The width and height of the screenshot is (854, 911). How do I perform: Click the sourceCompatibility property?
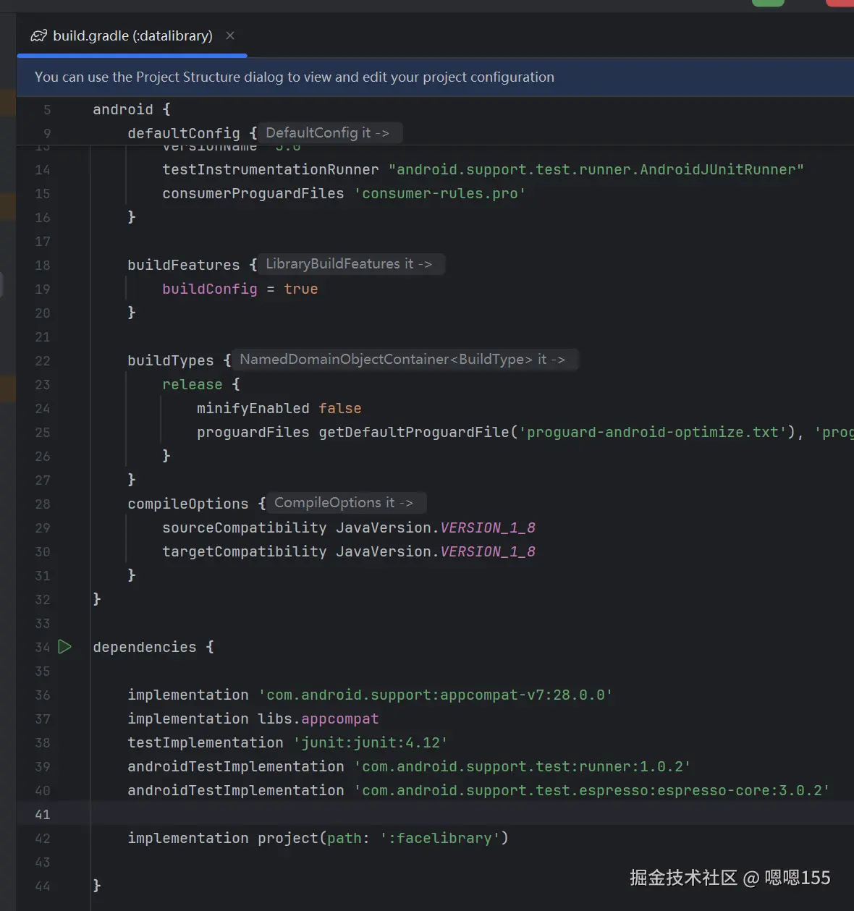[245, 527]
